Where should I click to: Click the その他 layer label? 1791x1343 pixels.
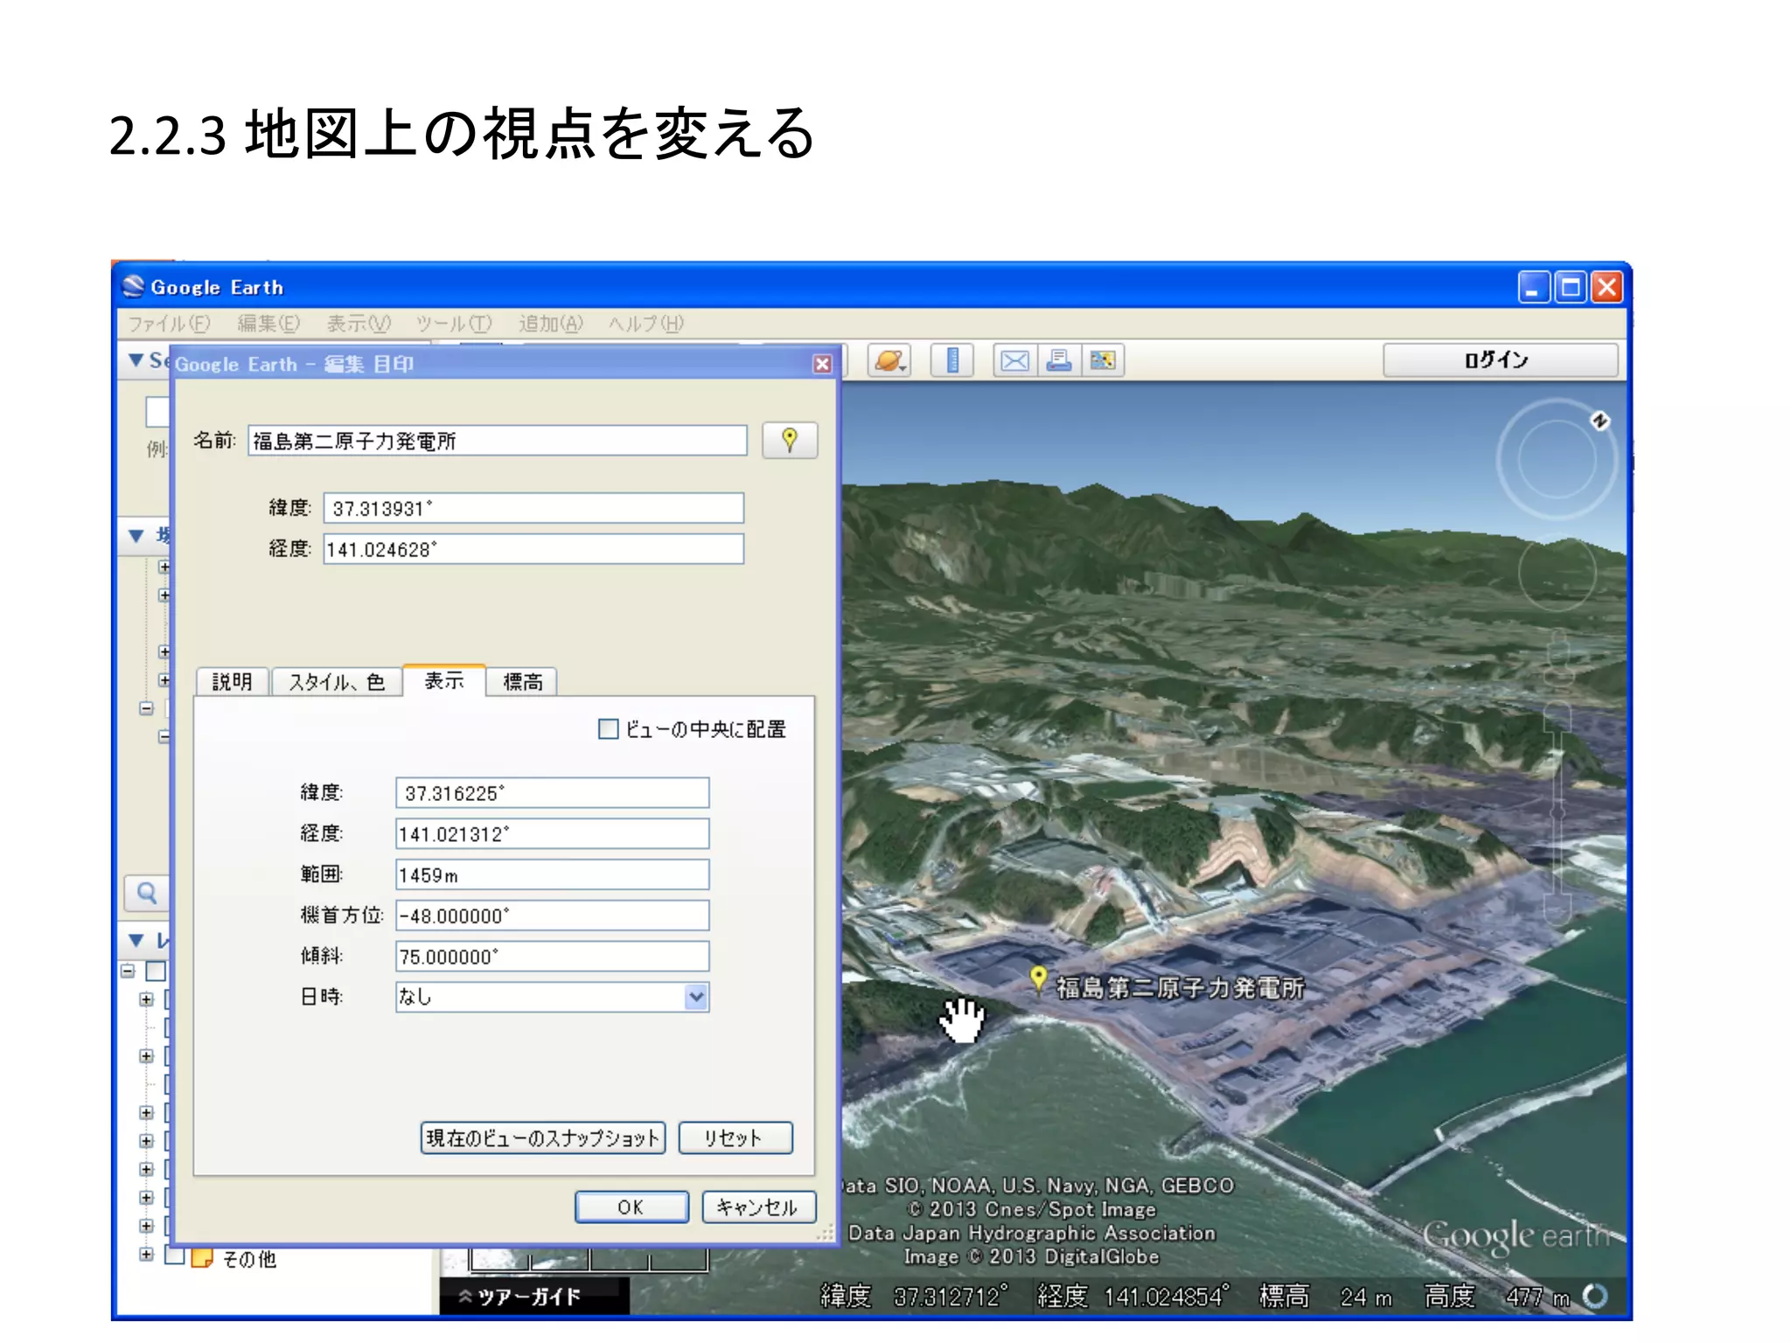(249, 1259)
